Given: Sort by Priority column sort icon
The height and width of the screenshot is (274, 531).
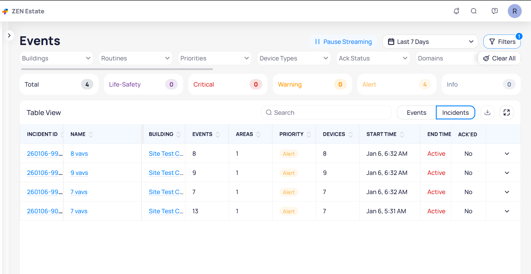Looking at the screenshot, I should [309, 134].
